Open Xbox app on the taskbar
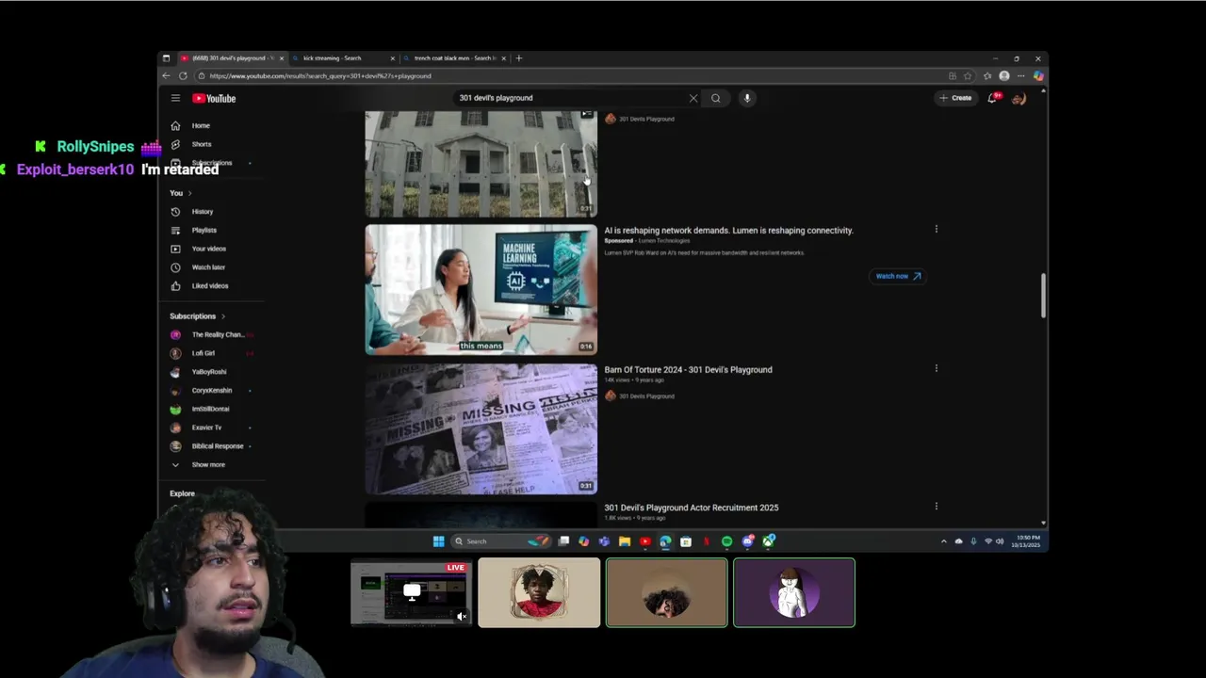 click(769, 541)
